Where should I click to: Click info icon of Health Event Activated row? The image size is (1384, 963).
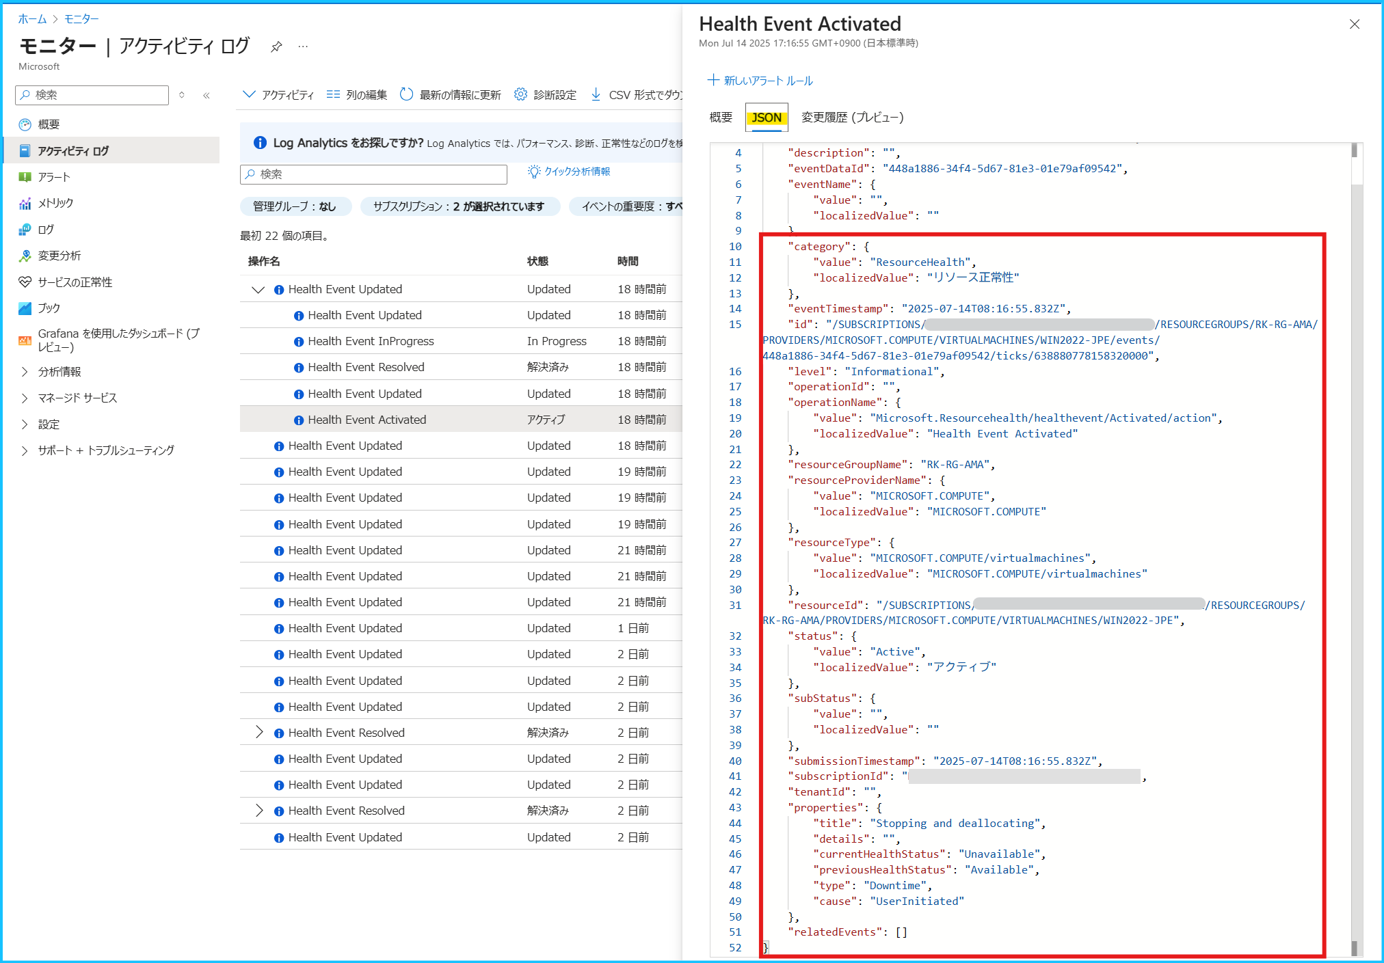(x=299, y=420)
